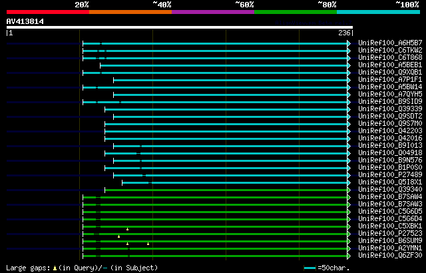Select the UniRef100_C6T868 label
The image size is (426, 273).
coord(390,57)
